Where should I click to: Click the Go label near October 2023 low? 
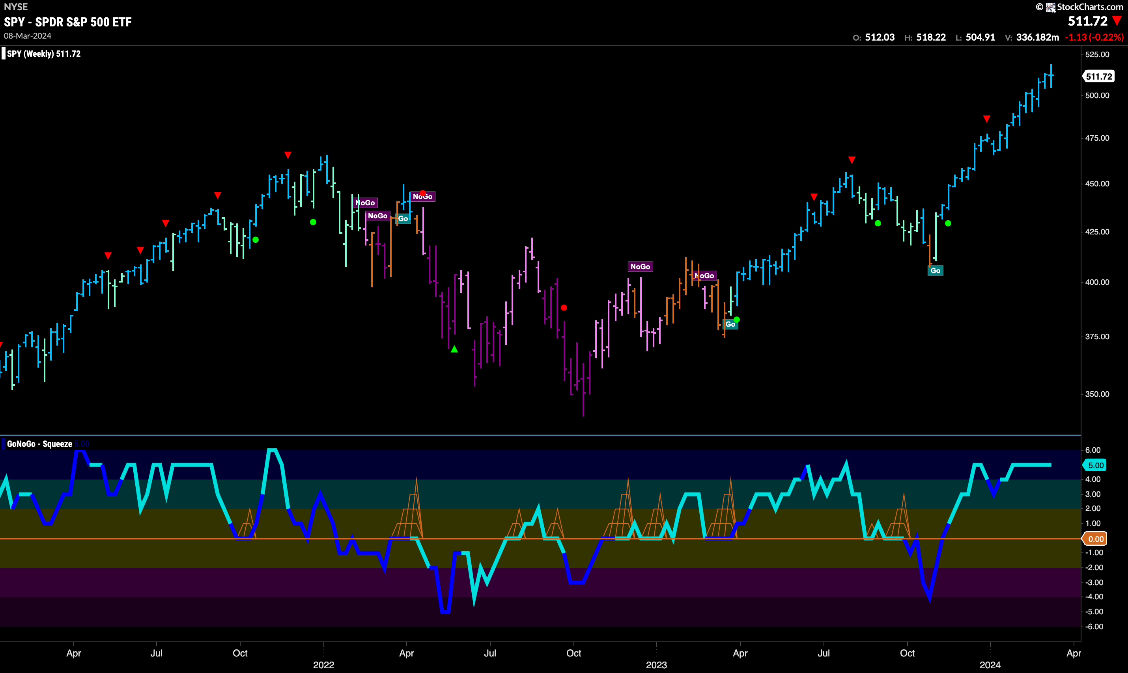(x=935, y=271)
